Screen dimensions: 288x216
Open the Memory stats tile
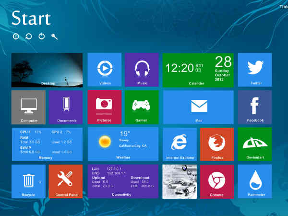point(47,144)
